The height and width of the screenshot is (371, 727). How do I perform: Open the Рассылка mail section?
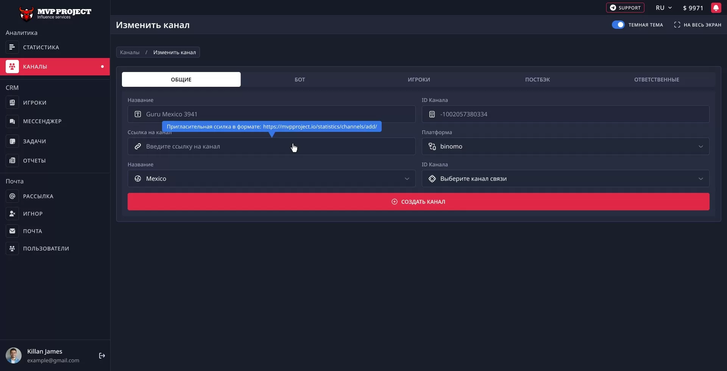click(x=37, y=196)
